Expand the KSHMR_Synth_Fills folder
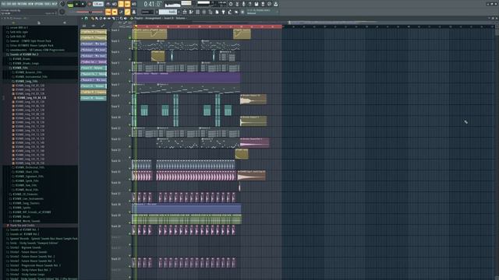This screenshot has height=280, width=499. (26, 180)
